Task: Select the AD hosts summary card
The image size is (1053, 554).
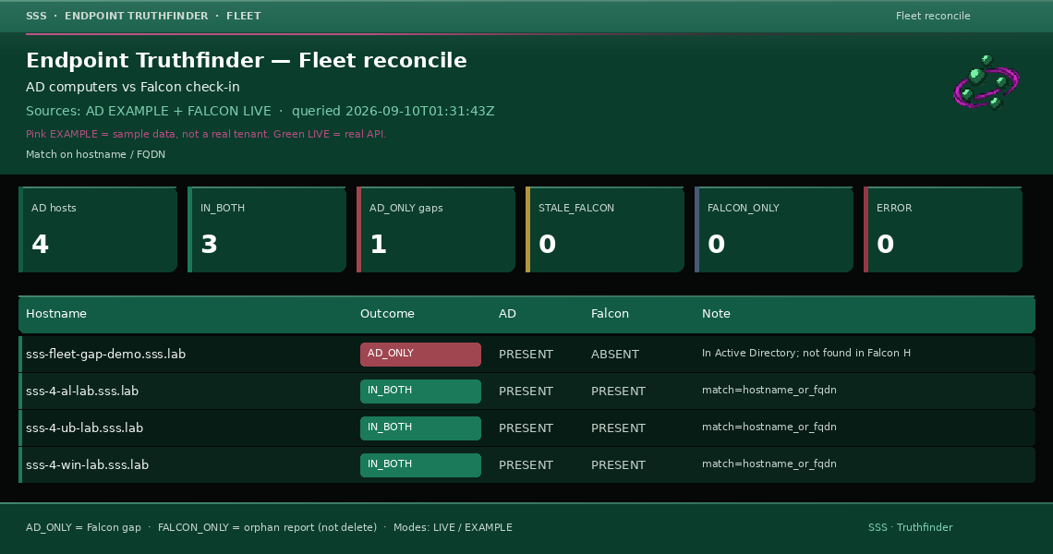Action: [98, 230]
